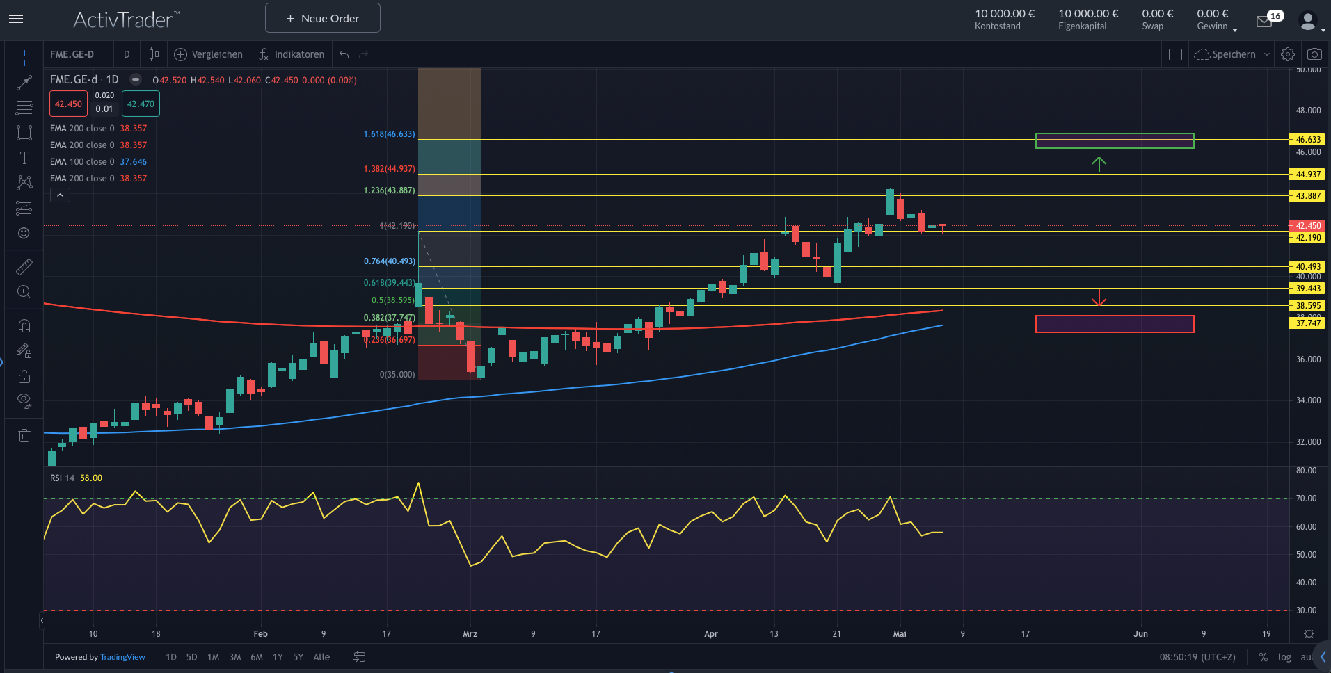Select the Text annotation tool
Screen dimensions: 1331x673
click(x=24, y=158)
